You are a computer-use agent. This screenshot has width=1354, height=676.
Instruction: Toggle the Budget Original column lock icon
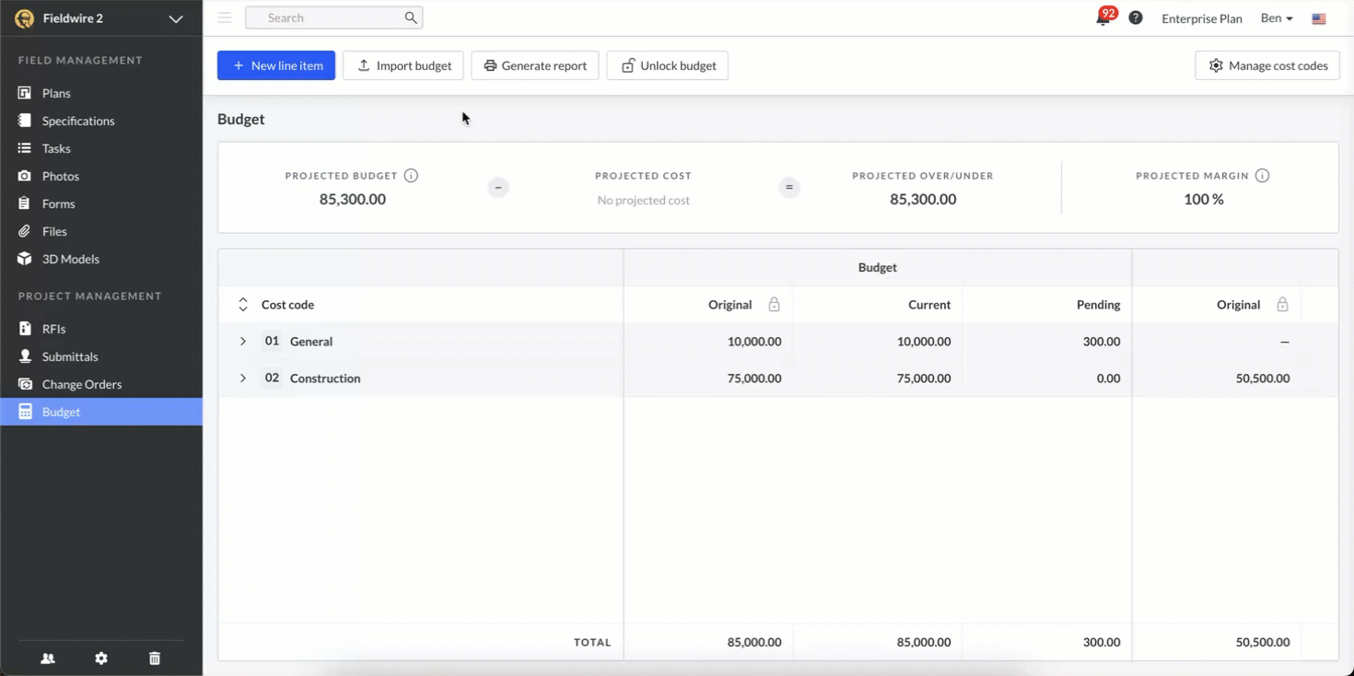click(774, 305)
